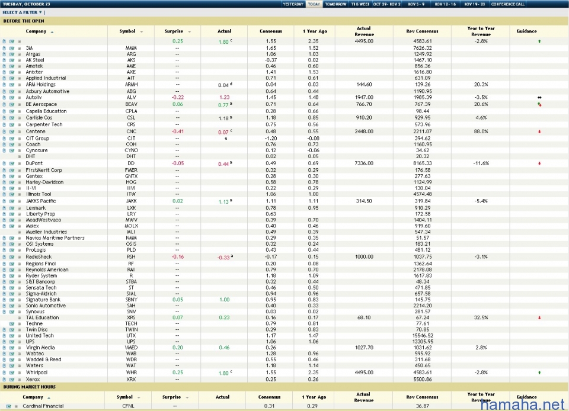Click the envelope alert icon for RadioShack
Viewport: 569px width, 411px height.
[x=12, y=257]
